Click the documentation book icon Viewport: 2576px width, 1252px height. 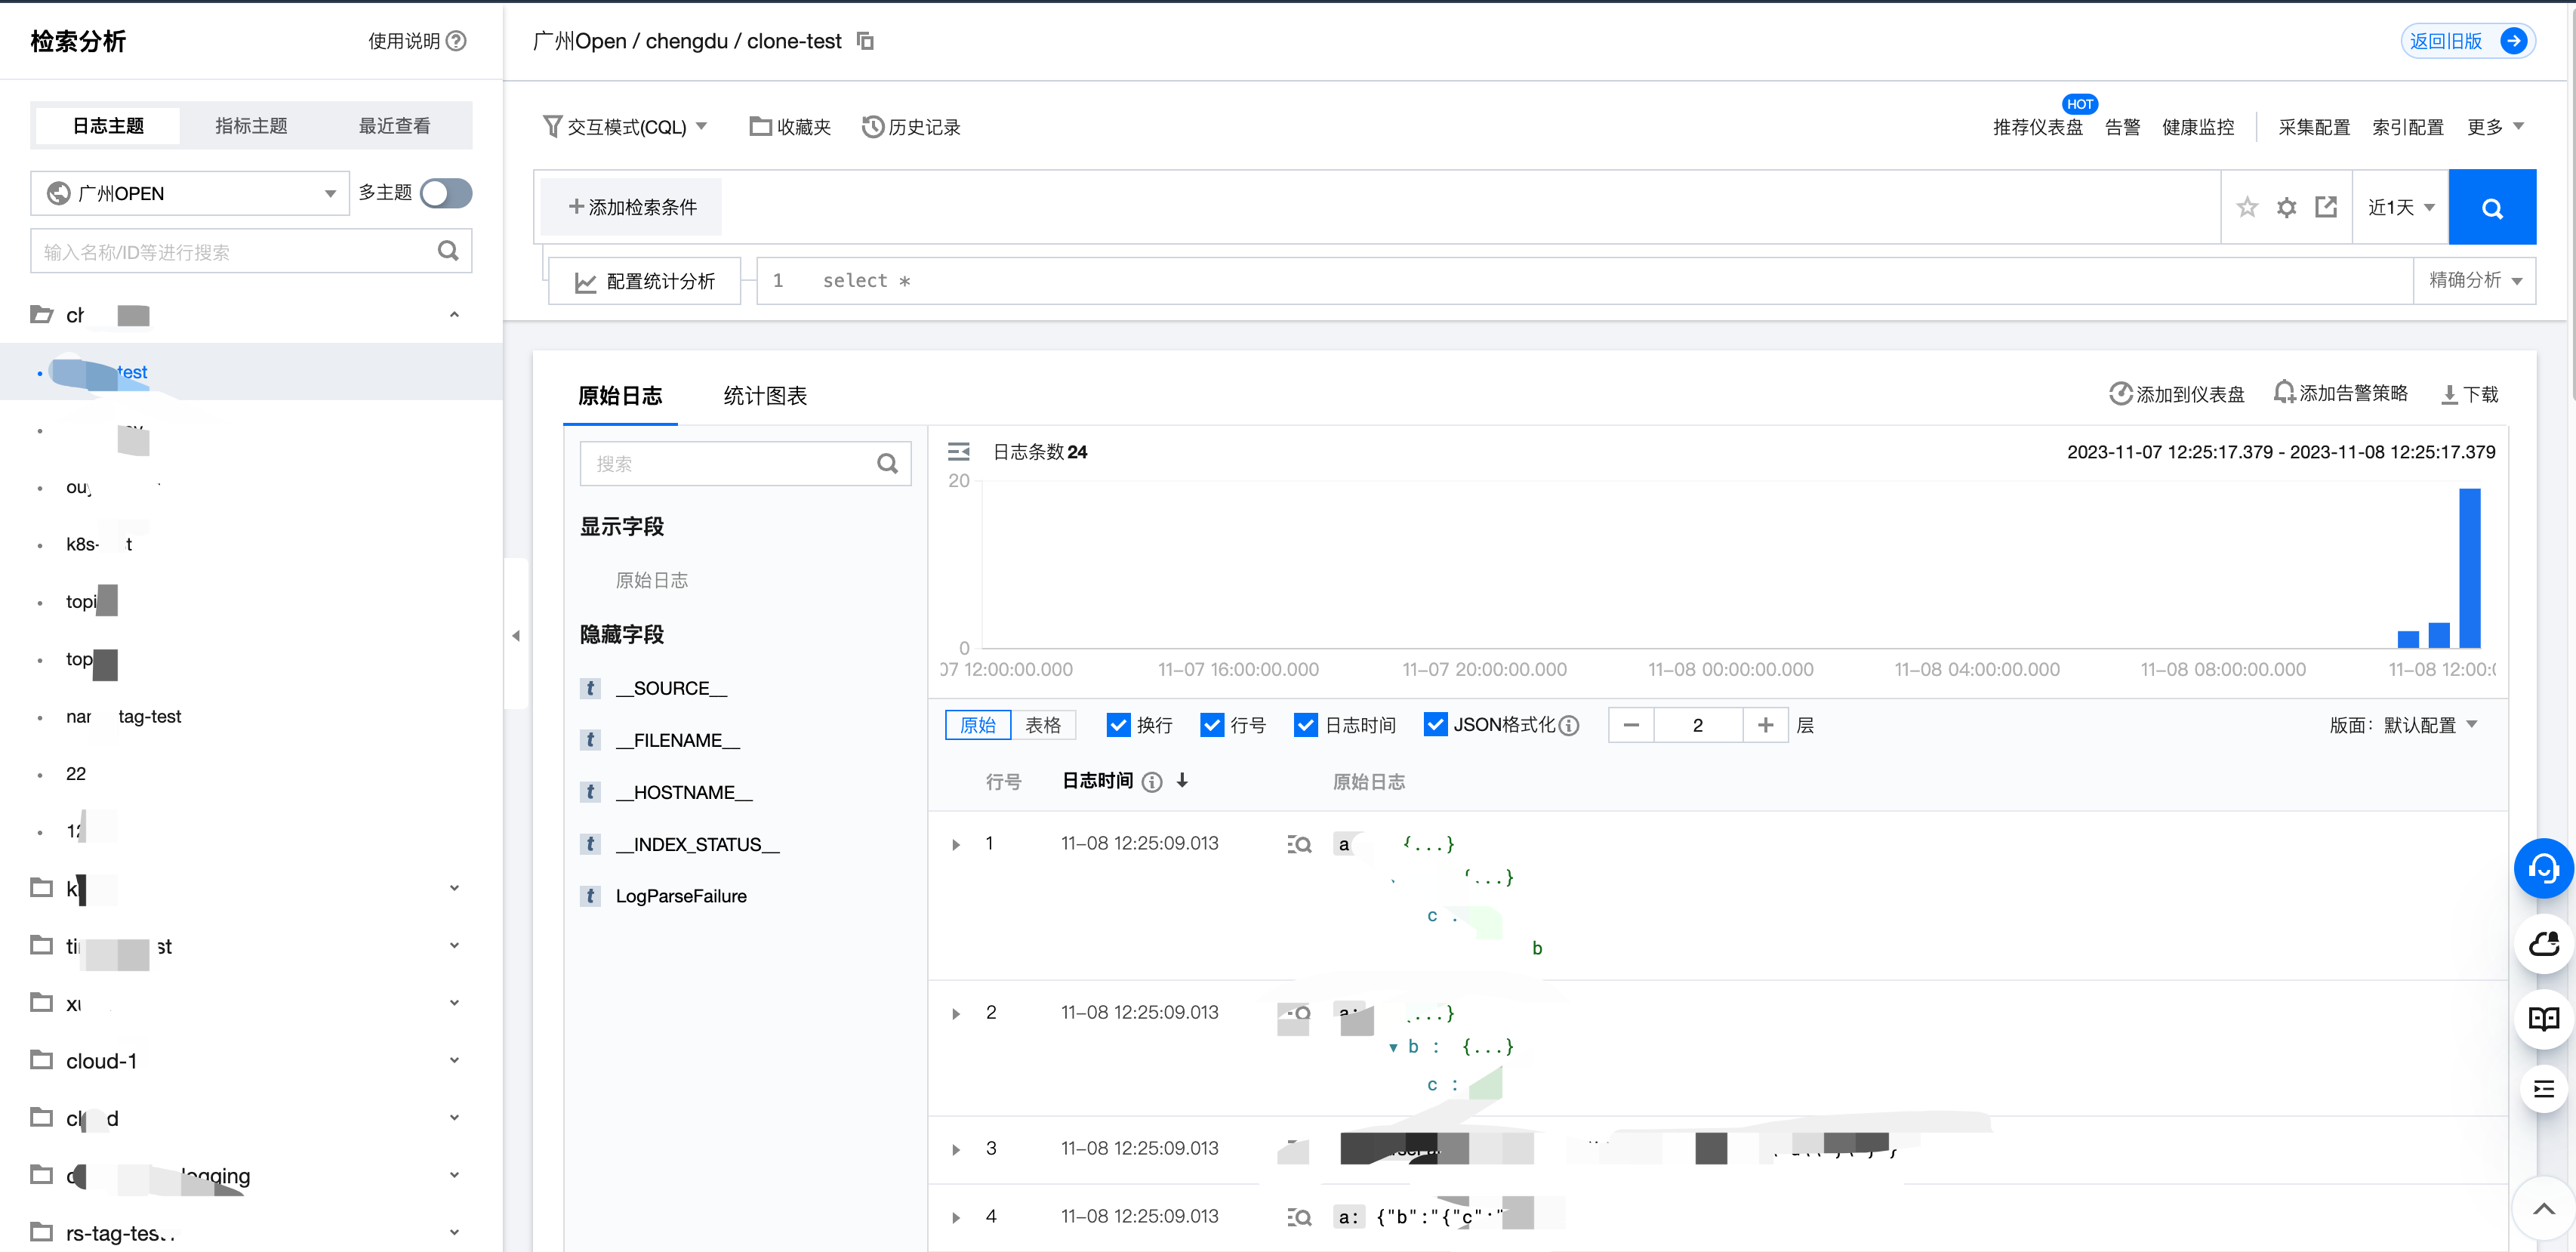(2543, 1018)
